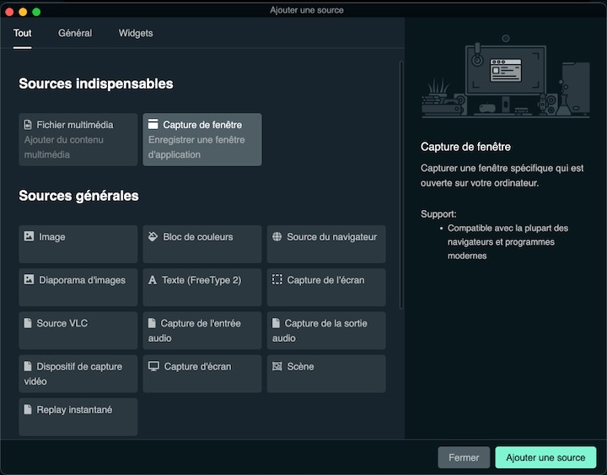Switch to the Général tab

click(x=75, y=33)
